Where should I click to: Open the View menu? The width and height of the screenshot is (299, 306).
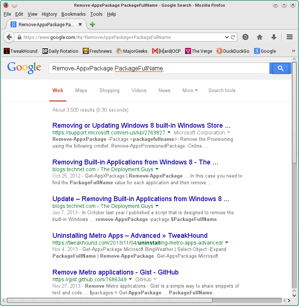point(32,14)
